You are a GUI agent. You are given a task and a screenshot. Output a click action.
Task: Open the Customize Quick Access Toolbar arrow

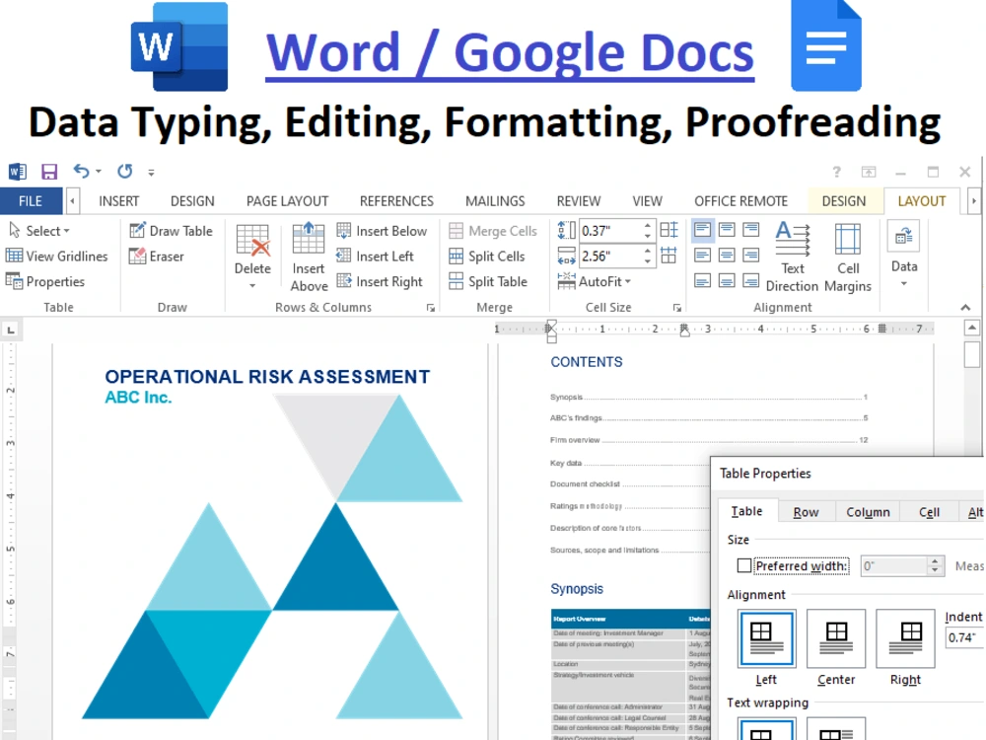(x=151, y=172)
